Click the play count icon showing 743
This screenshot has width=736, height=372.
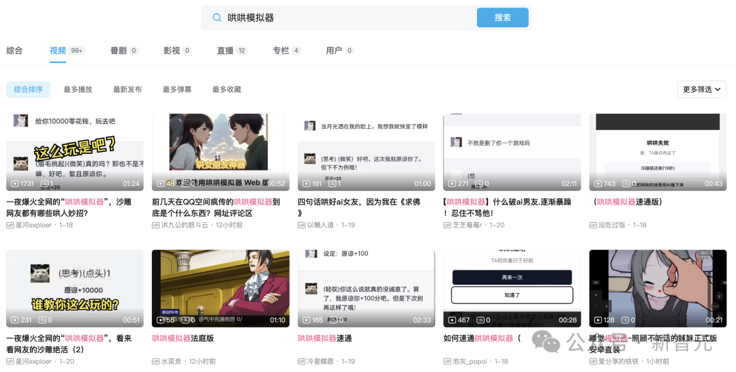point(598,184)
